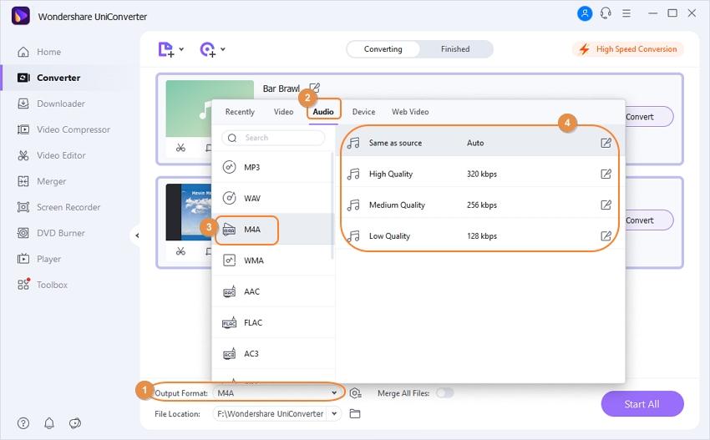Viewport: 710px width, 440px height.
Task: Open the output settings gear icon
Action: tap(356, 393)
